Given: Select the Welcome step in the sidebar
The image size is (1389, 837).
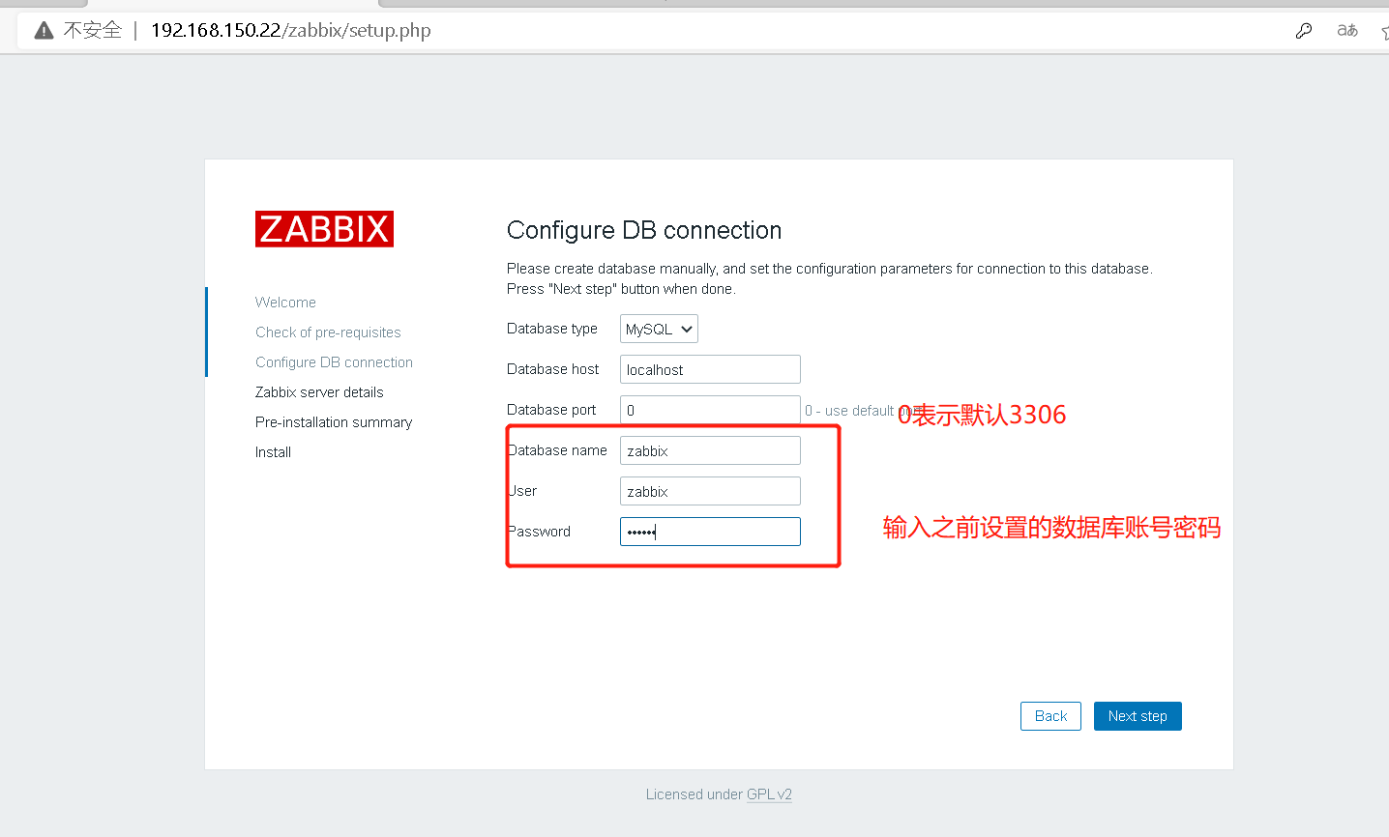Looking at the screenshot, I should click(284, 302).
